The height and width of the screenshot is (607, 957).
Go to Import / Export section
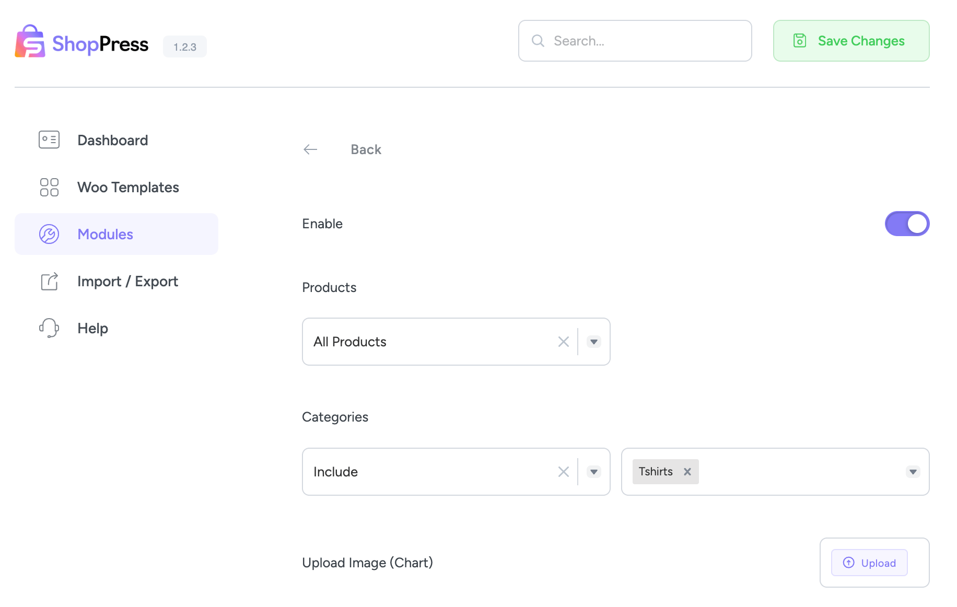click(x=127, y=281)
